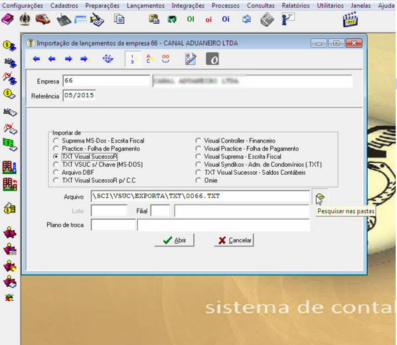
Task: Click the Arquivo path field
Action: coord(200,196)
